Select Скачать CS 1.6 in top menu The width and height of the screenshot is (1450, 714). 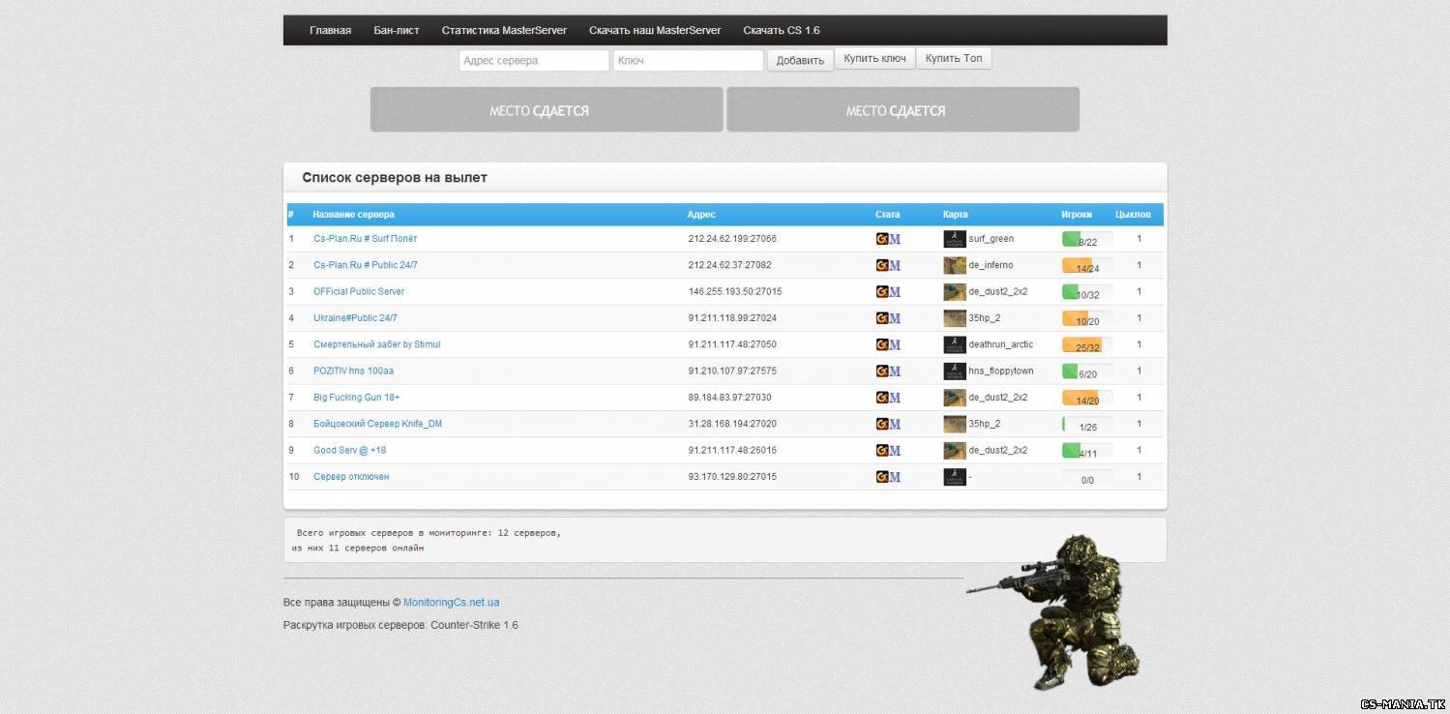pos(781,30)
